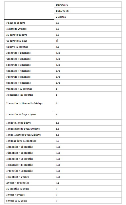This screenshot has height=205, width=126.
Task: Click the '7 days to 14 days' cell
Action: click(29, 23)
